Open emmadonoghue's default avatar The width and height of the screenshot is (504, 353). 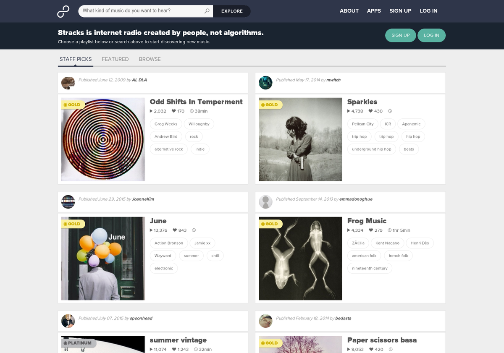(x=265, y=202)
